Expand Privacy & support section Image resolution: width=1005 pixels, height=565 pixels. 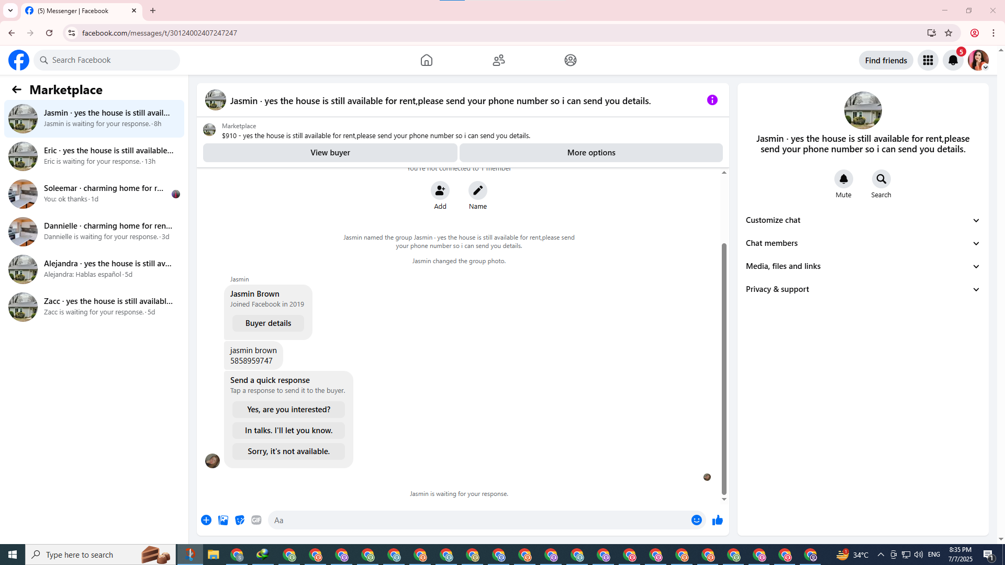[863, 289]
